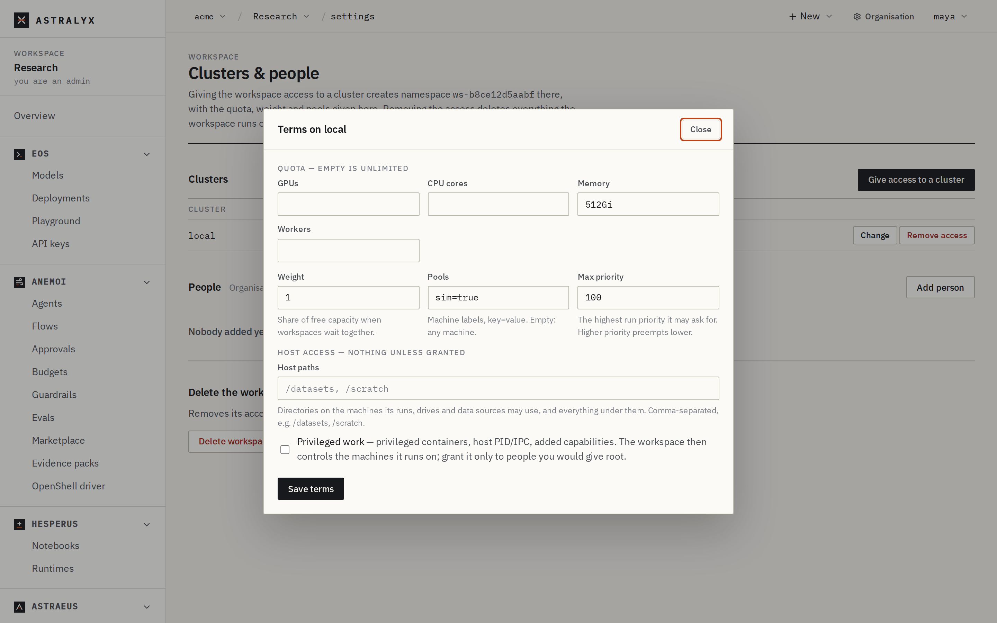
Task: Click the plus icon beside New
Action: point(792,17)
